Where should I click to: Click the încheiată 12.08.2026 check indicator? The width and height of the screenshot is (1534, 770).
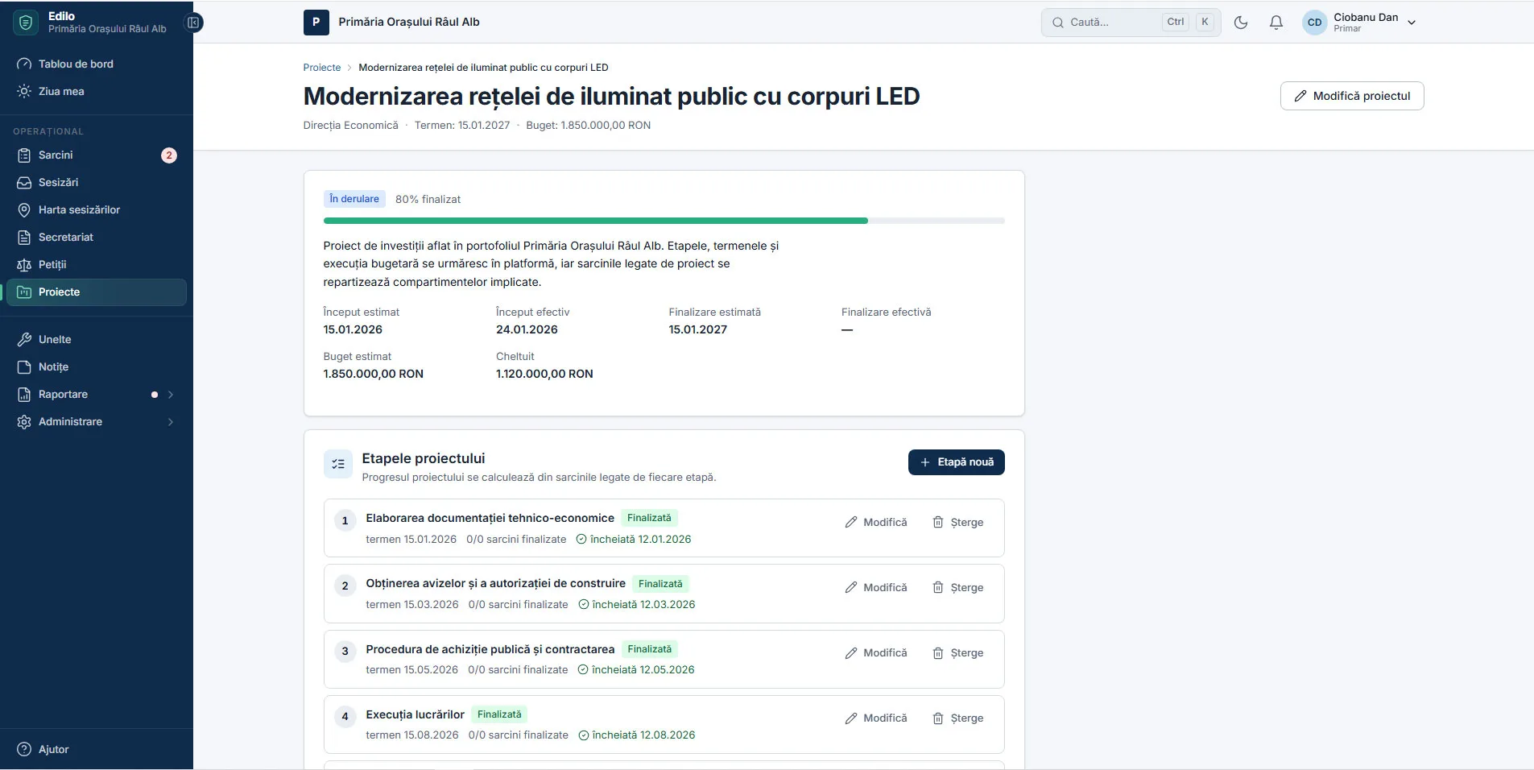636,735
